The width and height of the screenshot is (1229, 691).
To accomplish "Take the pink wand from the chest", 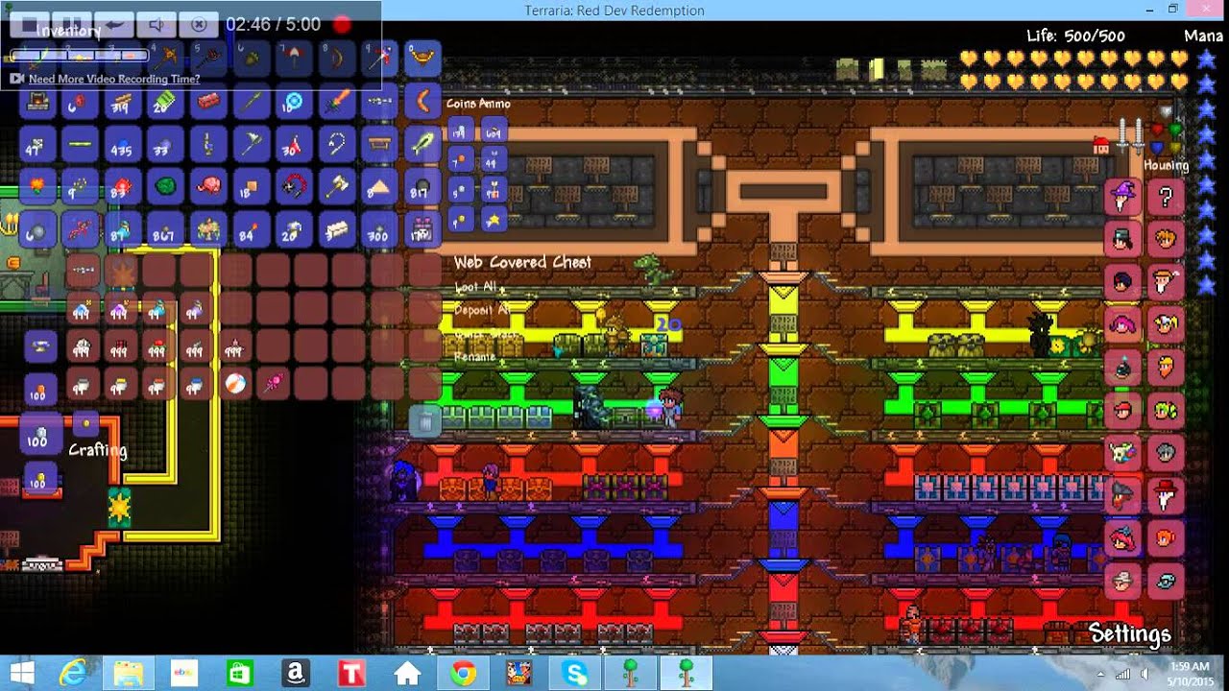I will [274, 384].
